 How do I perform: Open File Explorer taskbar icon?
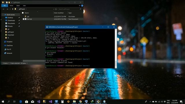[x=74, y=101]
